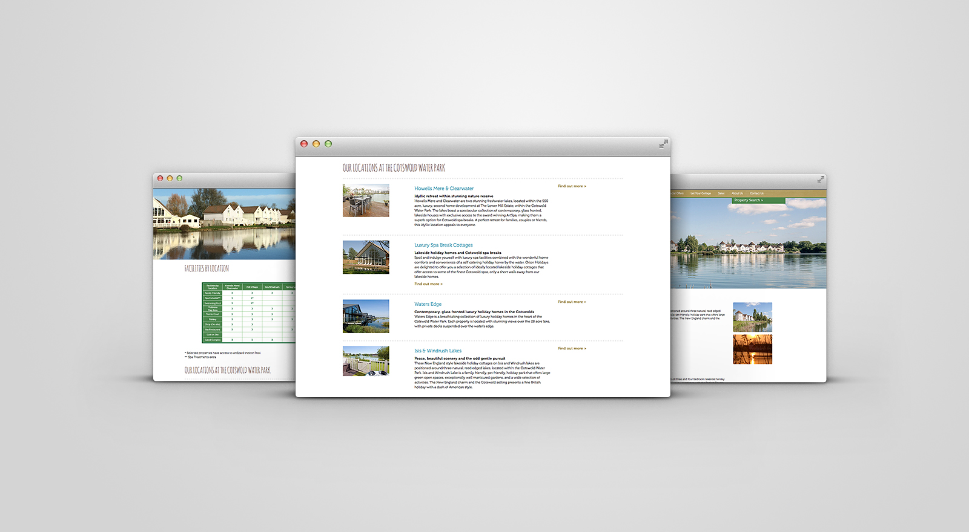969x532 pixels.
Task: Click the lakeside houses banner in left window
Action: coord(224,224)
